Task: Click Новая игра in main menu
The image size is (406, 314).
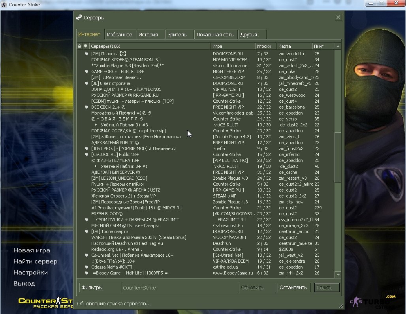Action: (32, 250)
